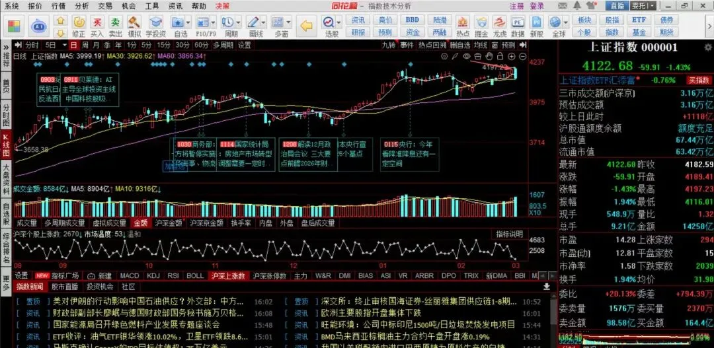Expand the 选股 dropdown arrow
The width and height of the screenshot is (714, 348).
point(338,22)
